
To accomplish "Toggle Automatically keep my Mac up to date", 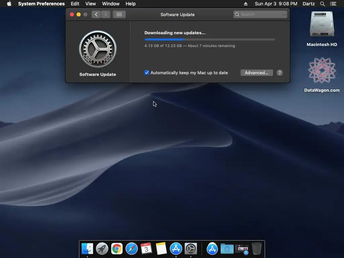I will (147, 73).
